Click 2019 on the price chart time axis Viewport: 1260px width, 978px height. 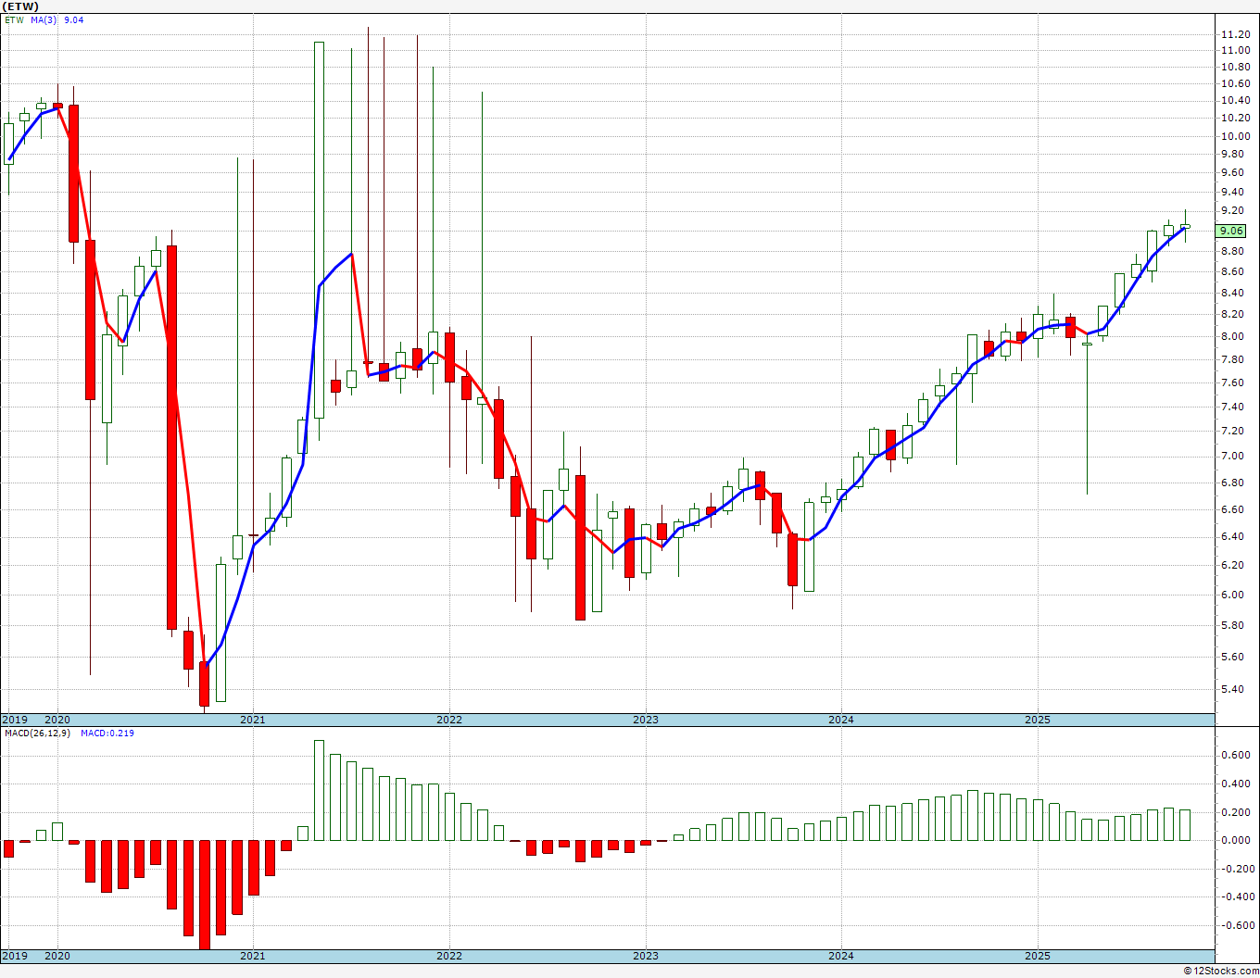click(x=14, y=720)
